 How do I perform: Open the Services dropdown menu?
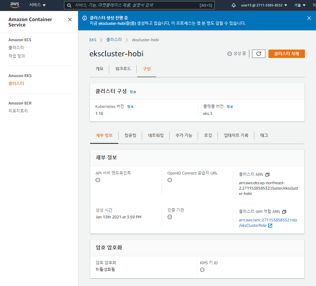coord(37,5)
